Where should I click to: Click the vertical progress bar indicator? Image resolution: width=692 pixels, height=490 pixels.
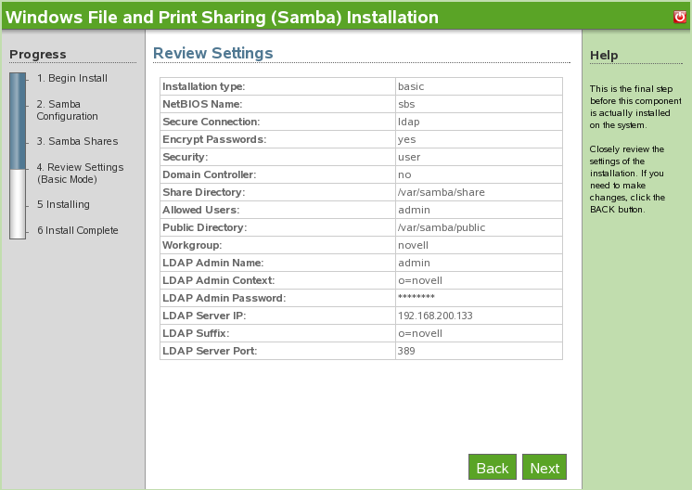(x=18, y=156)
